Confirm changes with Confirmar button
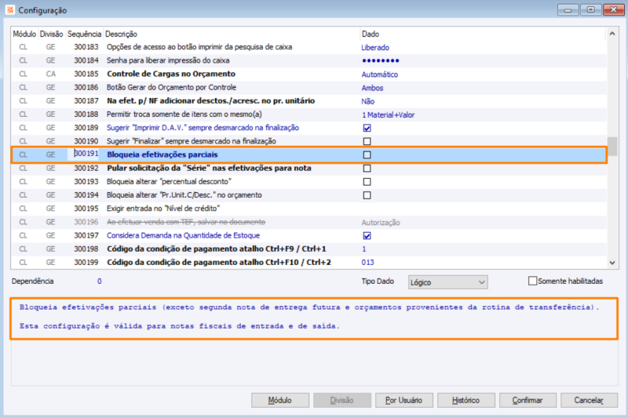This screenshot has width=628, height=418. click(x=528, y=400)
